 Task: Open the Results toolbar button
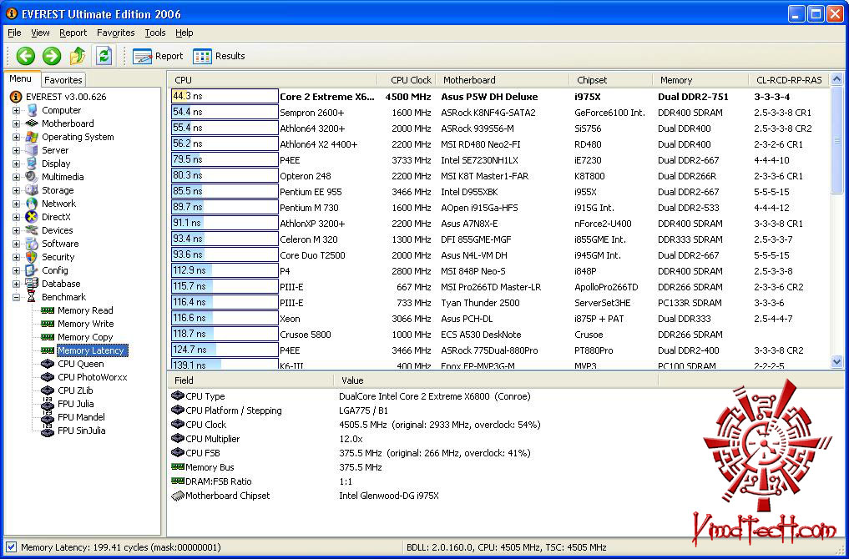pos(219,56)
